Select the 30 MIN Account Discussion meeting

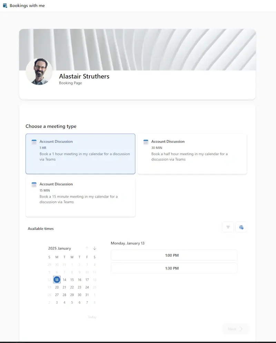192,154
